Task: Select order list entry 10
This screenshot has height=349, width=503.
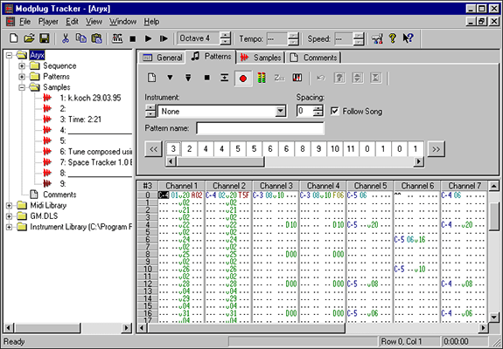Action: click(x=335, y=148)
